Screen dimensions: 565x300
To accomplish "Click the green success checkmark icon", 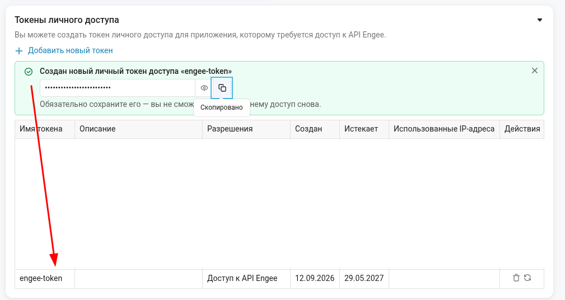I will coord(29,72).
